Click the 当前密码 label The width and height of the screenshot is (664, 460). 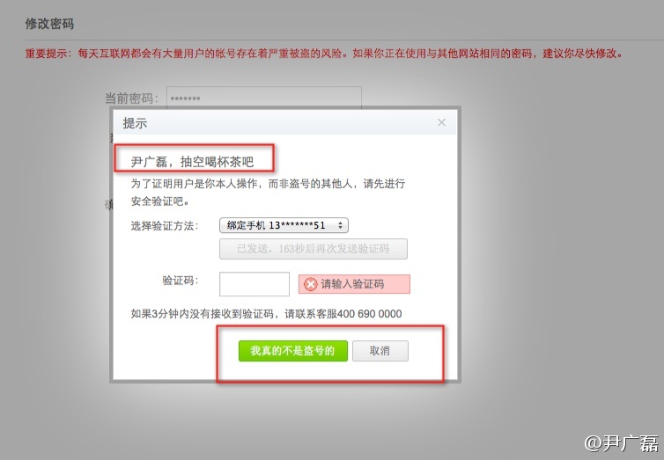coord(132,99)
